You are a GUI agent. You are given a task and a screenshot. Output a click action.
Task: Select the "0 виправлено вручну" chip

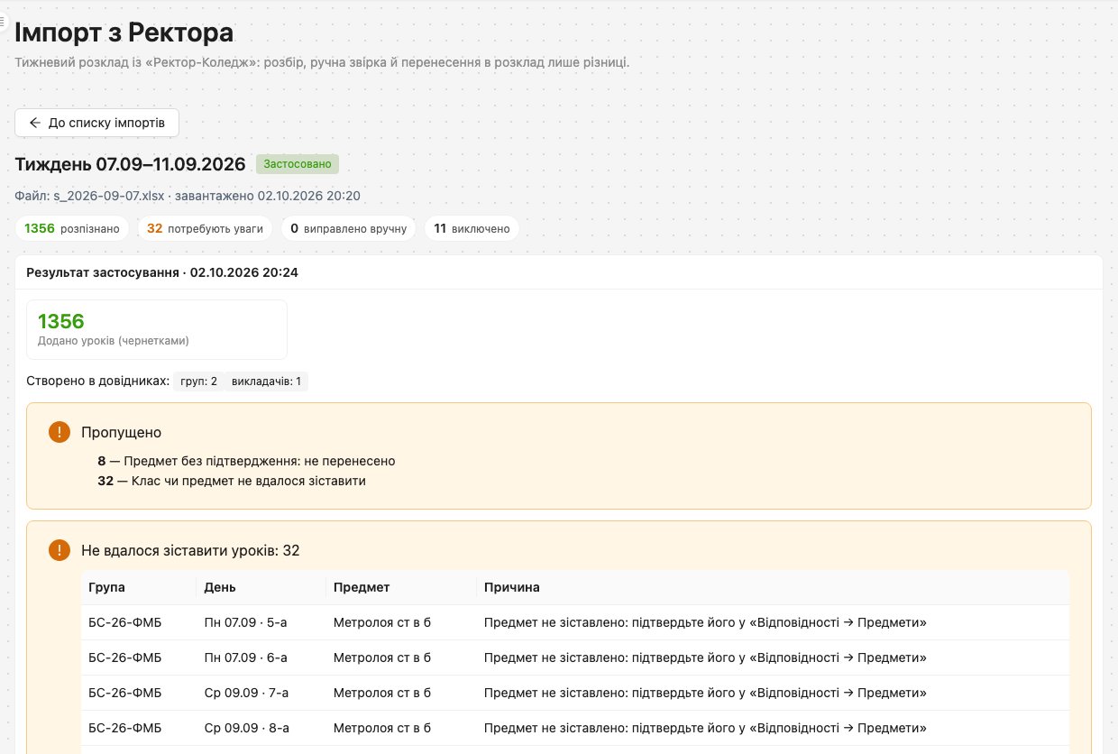pyautogui.click(x=348, y=229)
